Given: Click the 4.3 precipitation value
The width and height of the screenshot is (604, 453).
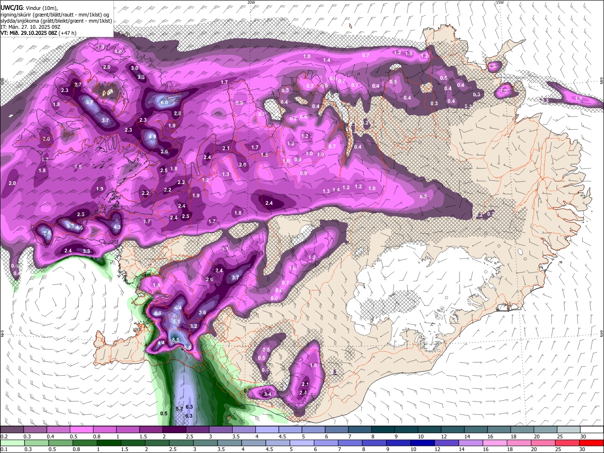Looking at the screenshot, I should pos(117,227).
